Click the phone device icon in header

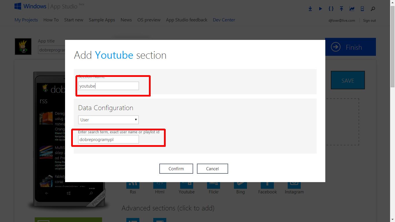[362, 9]
